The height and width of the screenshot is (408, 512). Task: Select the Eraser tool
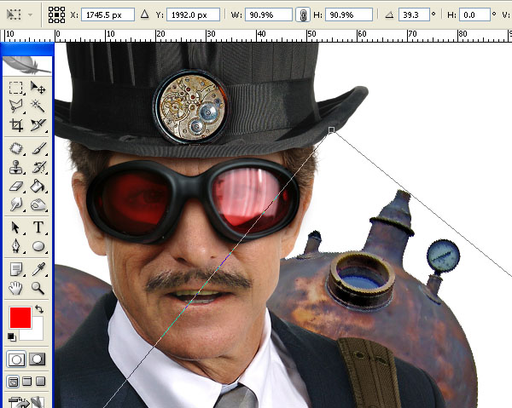(16, 187)
